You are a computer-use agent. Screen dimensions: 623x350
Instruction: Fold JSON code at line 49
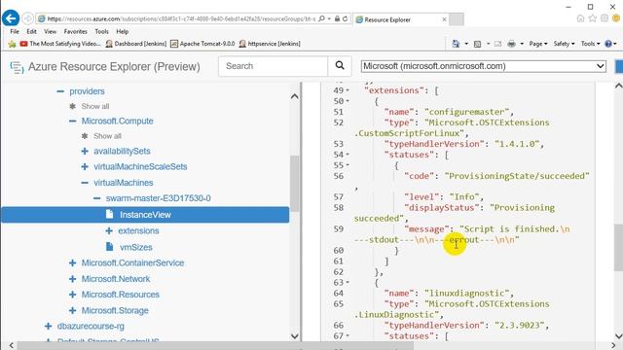click(348, 90)
